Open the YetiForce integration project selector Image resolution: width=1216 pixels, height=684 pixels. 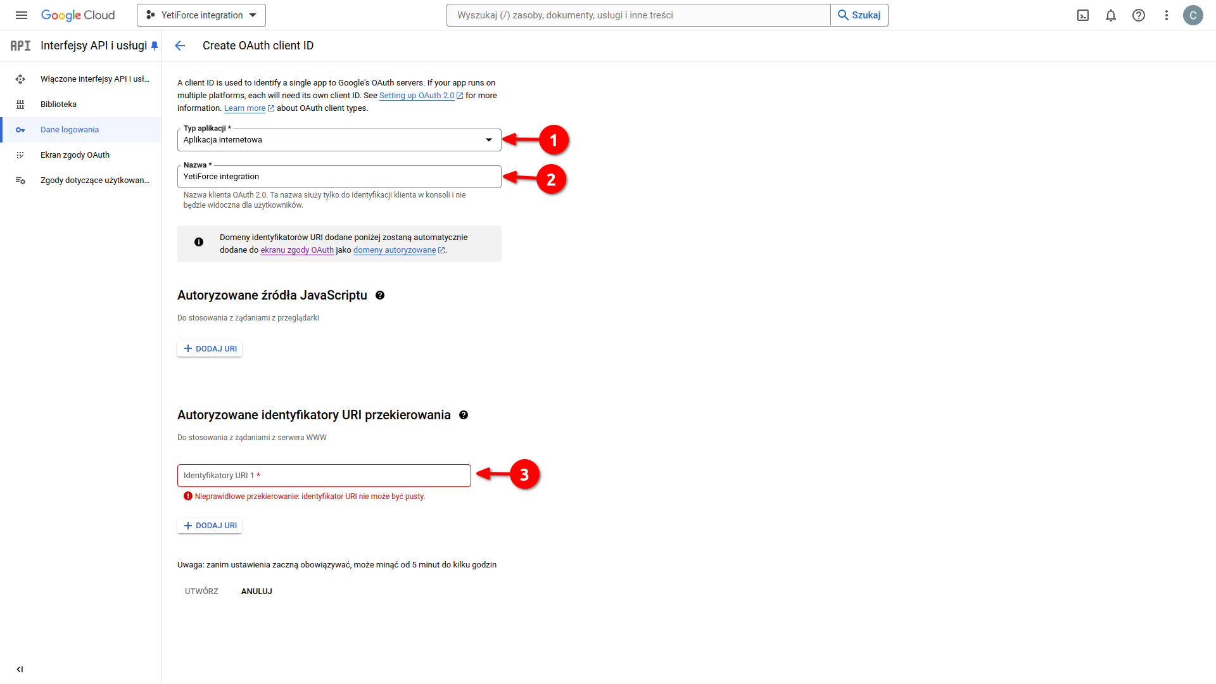(x=201, y=15)
